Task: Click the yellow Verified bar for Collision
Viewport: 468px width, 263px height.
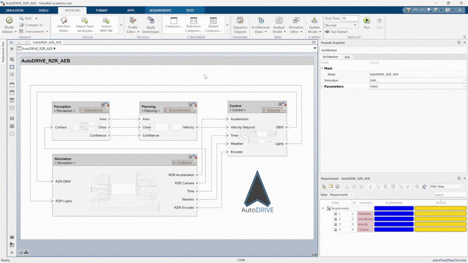Action: point(440,230)
